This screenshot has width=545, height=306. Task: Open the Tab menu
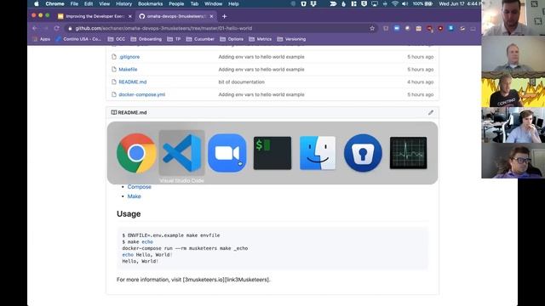[x=194, y=3]
